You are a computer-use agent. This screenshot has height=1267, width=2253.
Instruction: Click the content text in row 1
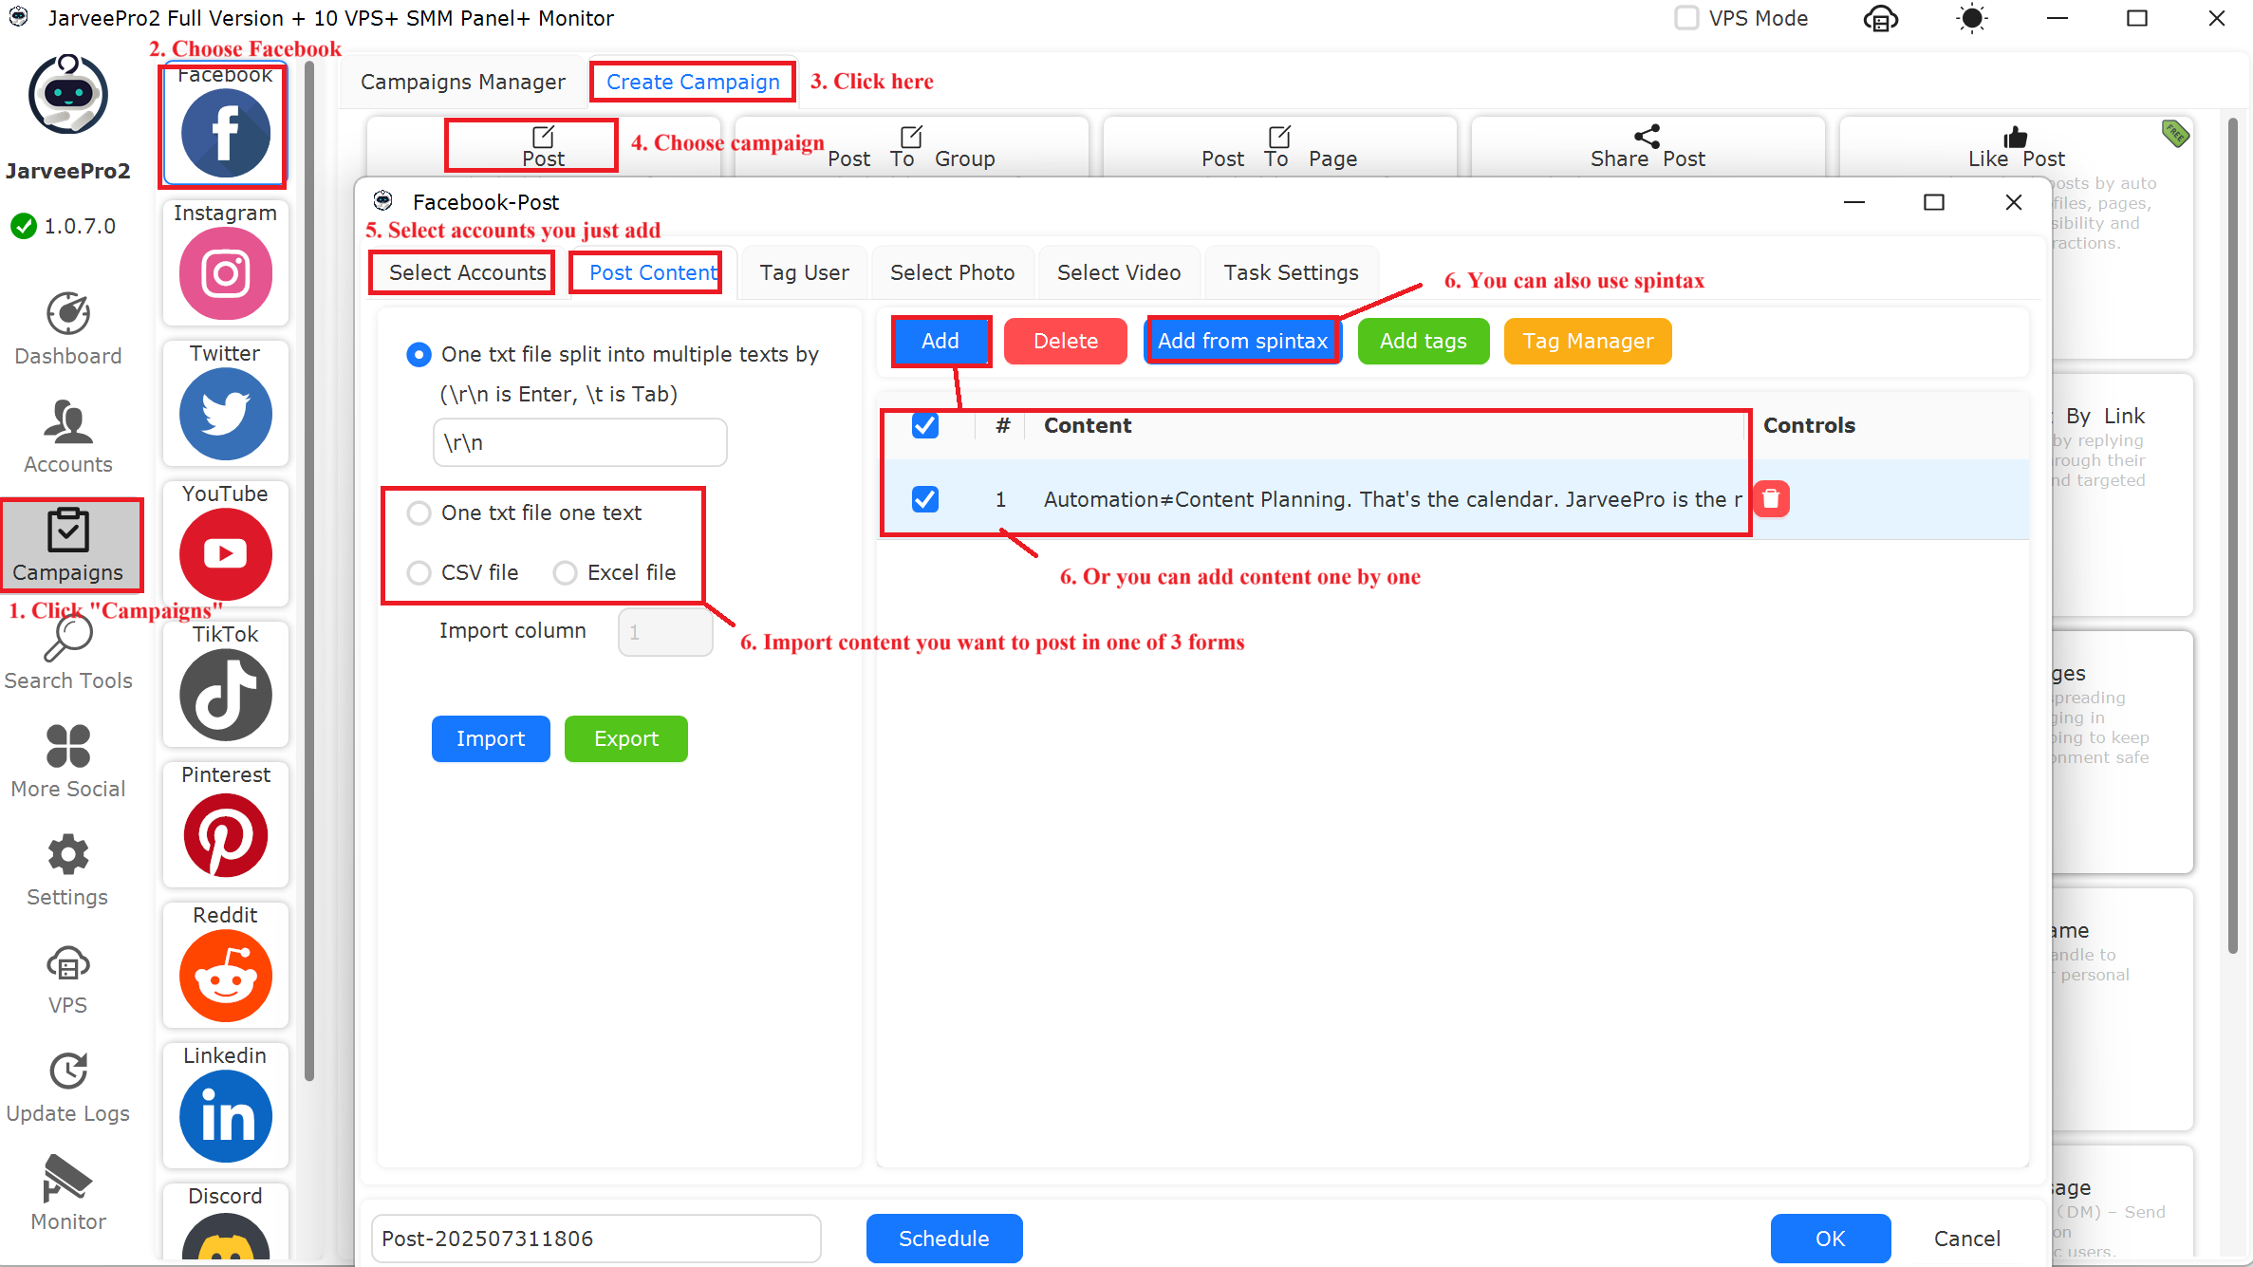(1392, 500)
